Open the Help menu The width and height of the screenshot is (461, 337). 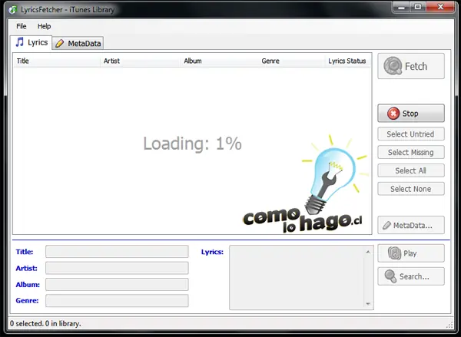44,26
